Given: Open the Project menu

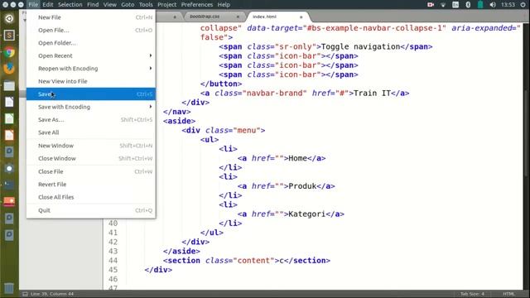Looking at the screenshot, I should (x=167, y=4).
